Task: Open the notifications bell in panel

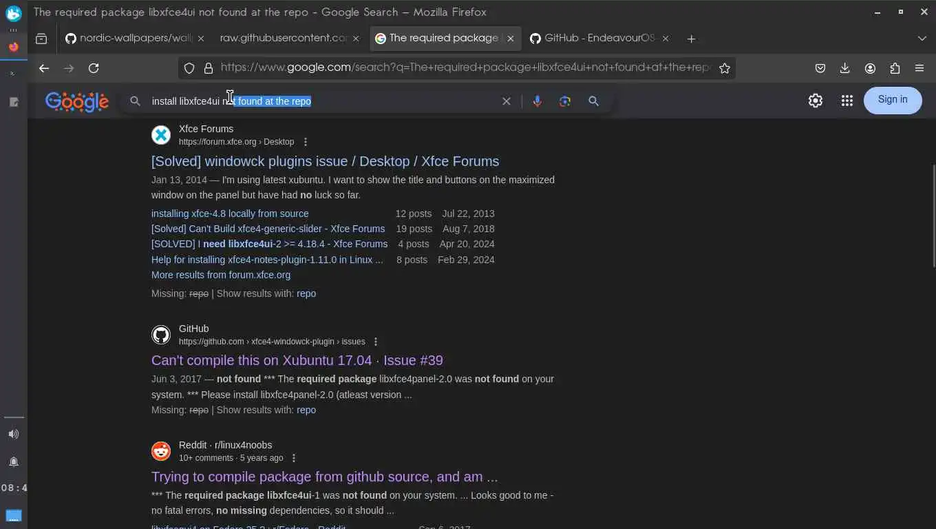Action: pos(14,461)
